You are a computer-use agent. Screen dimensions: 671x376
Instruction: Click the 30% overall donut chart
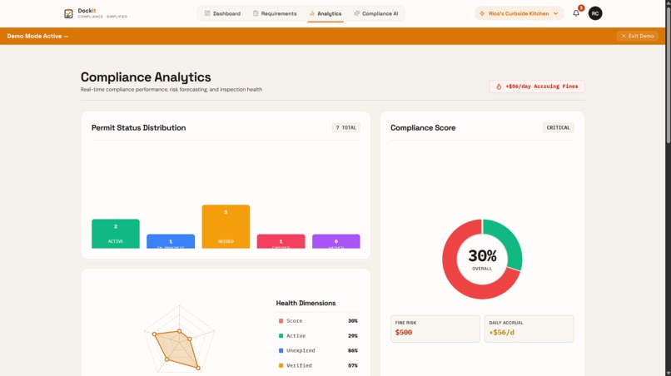[482, 259]
